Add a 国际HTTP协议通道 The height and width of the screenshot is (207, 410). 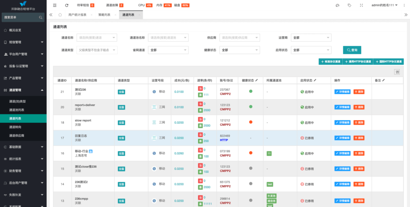pyautogui.click(x=388, y=61)
